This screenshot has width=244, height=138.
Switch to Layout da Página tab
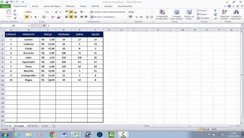click(x=52, y=6)
